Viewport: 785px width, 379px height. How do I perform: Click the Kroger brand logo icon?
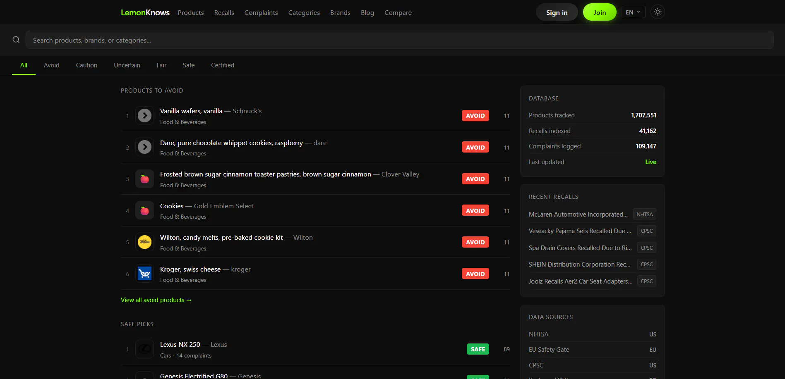click(x=144, y=274)
